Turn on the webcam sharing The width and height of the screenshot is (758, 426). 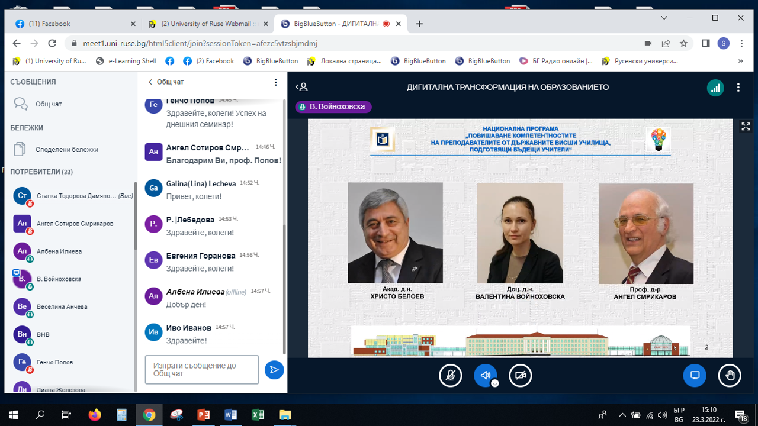(521, 376)
